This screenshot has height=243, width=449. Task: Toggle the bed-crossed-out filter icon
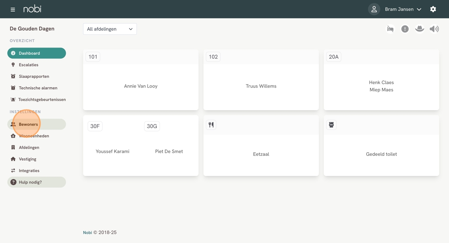(x=390, y=29)
